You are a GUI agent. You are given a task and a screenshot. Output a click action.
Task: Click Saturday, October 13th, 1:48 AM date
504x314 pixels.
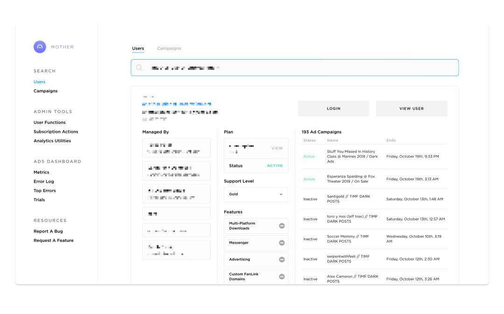pos(415,199)
